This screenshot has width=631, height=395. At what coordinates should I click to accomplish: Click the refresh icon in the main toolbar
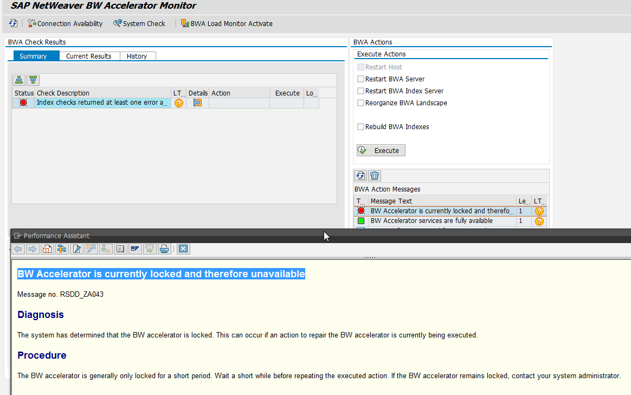(13, 23)
